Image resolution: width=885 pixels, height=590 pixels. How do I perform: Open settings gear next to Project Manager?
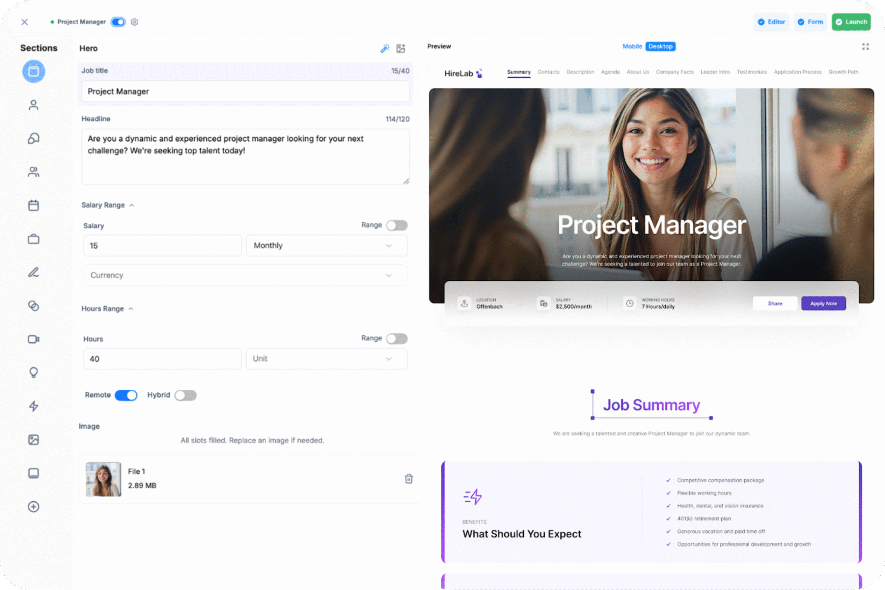(x=134, y=22)
